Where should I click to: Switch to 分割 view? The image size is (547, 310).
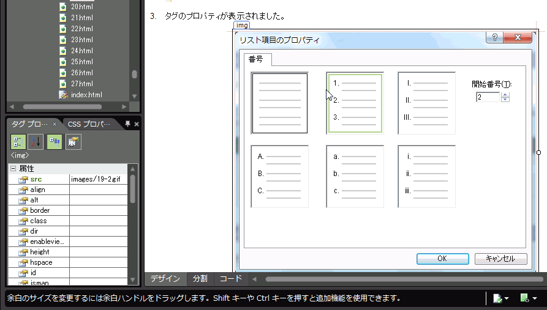click(x=200, y=279)
